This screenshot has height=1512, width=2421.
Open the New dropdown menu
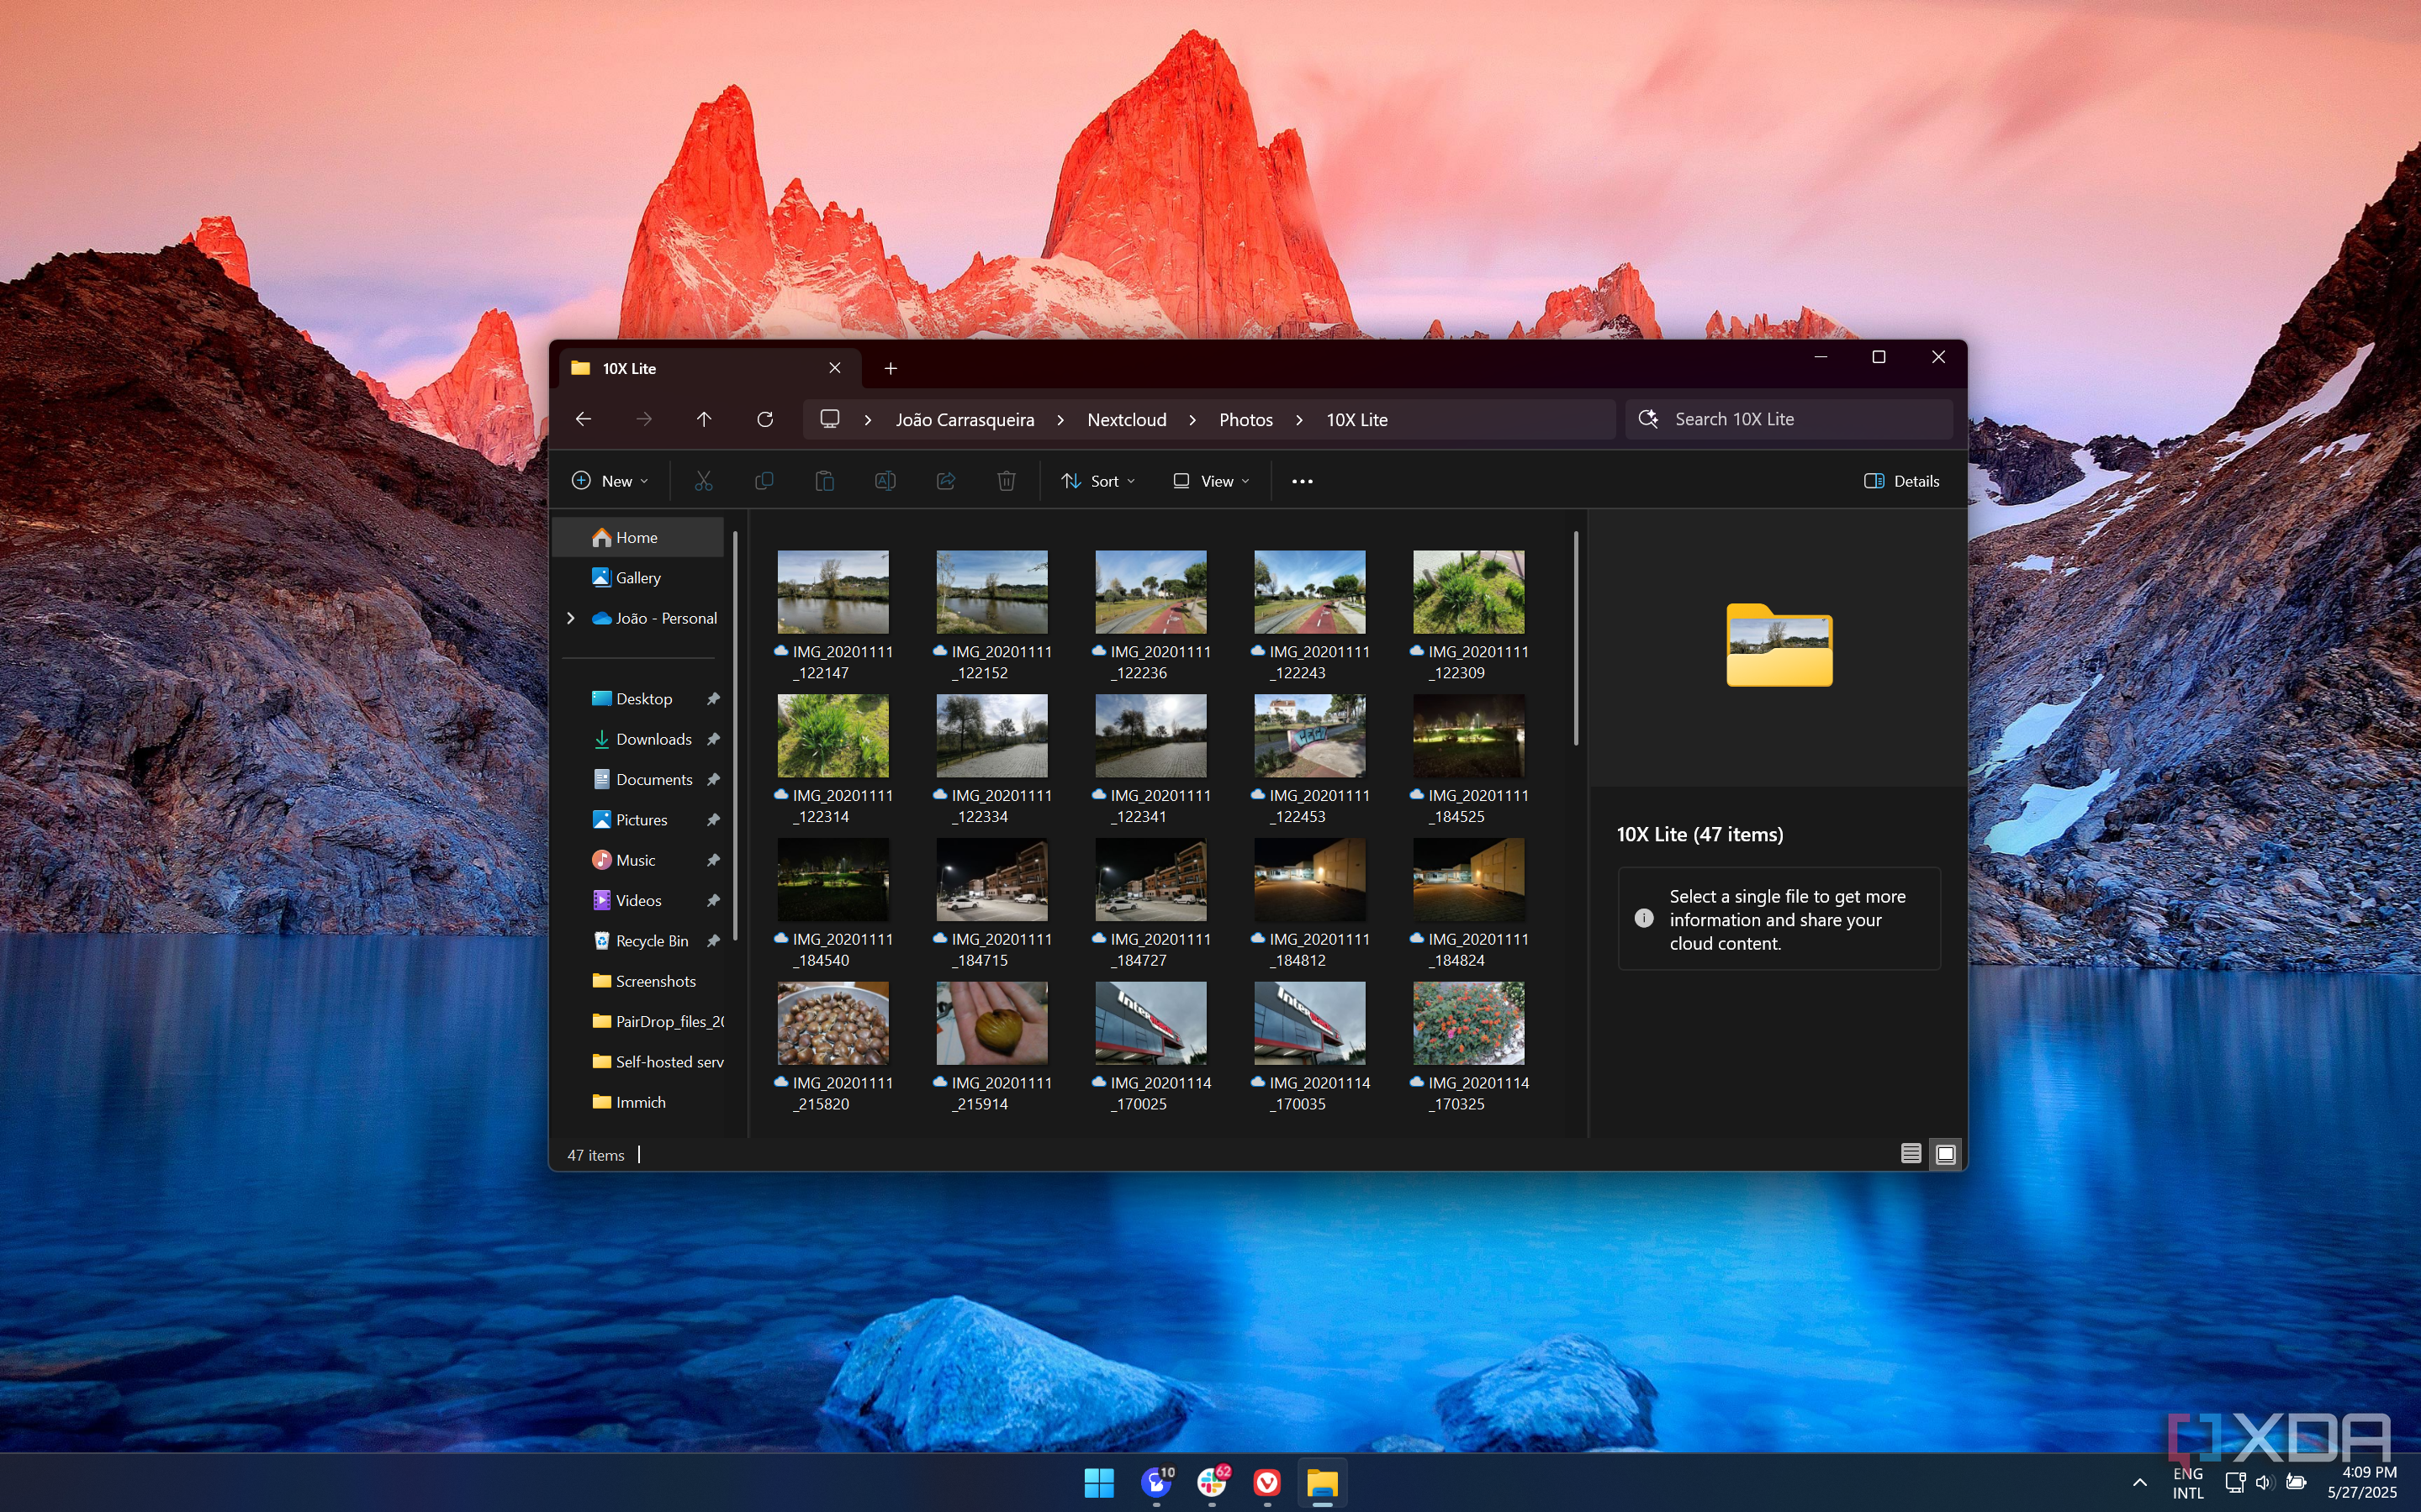610,481
